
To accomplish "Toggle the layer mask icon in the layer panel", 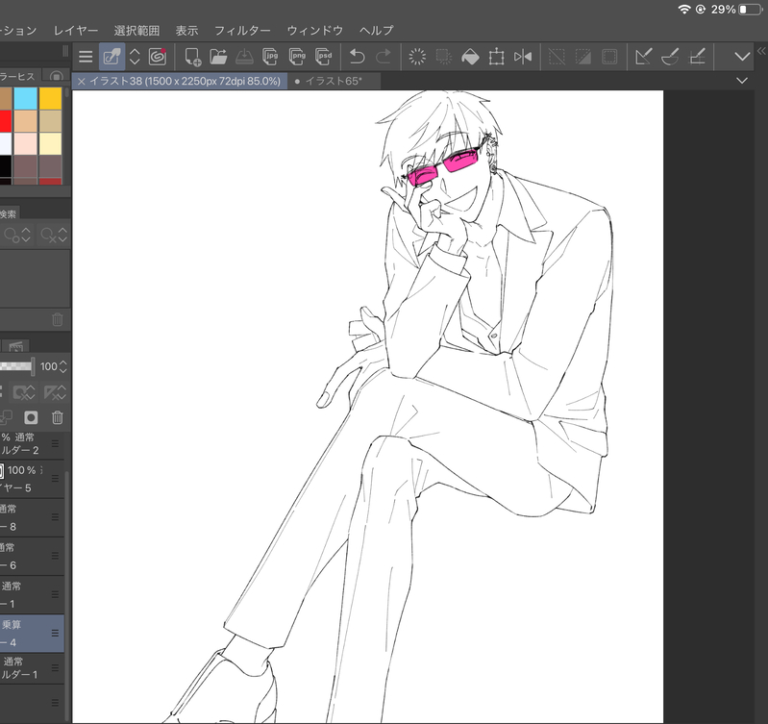I will pyautogui.click(x=31, y=417).
